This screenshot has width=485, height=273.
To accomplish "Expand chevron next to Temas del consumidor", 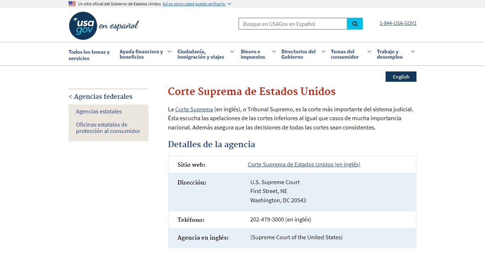I will (369, 52).
